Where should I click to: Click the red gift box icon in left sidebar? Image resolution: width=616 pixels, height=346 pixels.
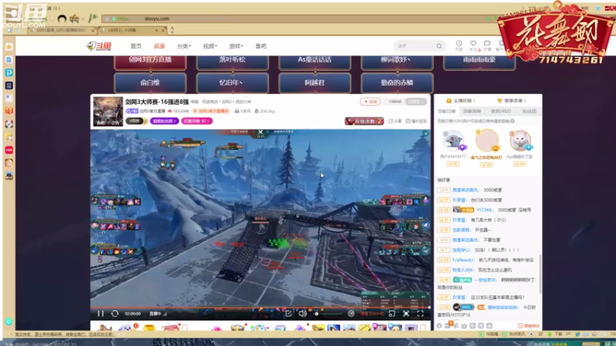click(8, 111)
